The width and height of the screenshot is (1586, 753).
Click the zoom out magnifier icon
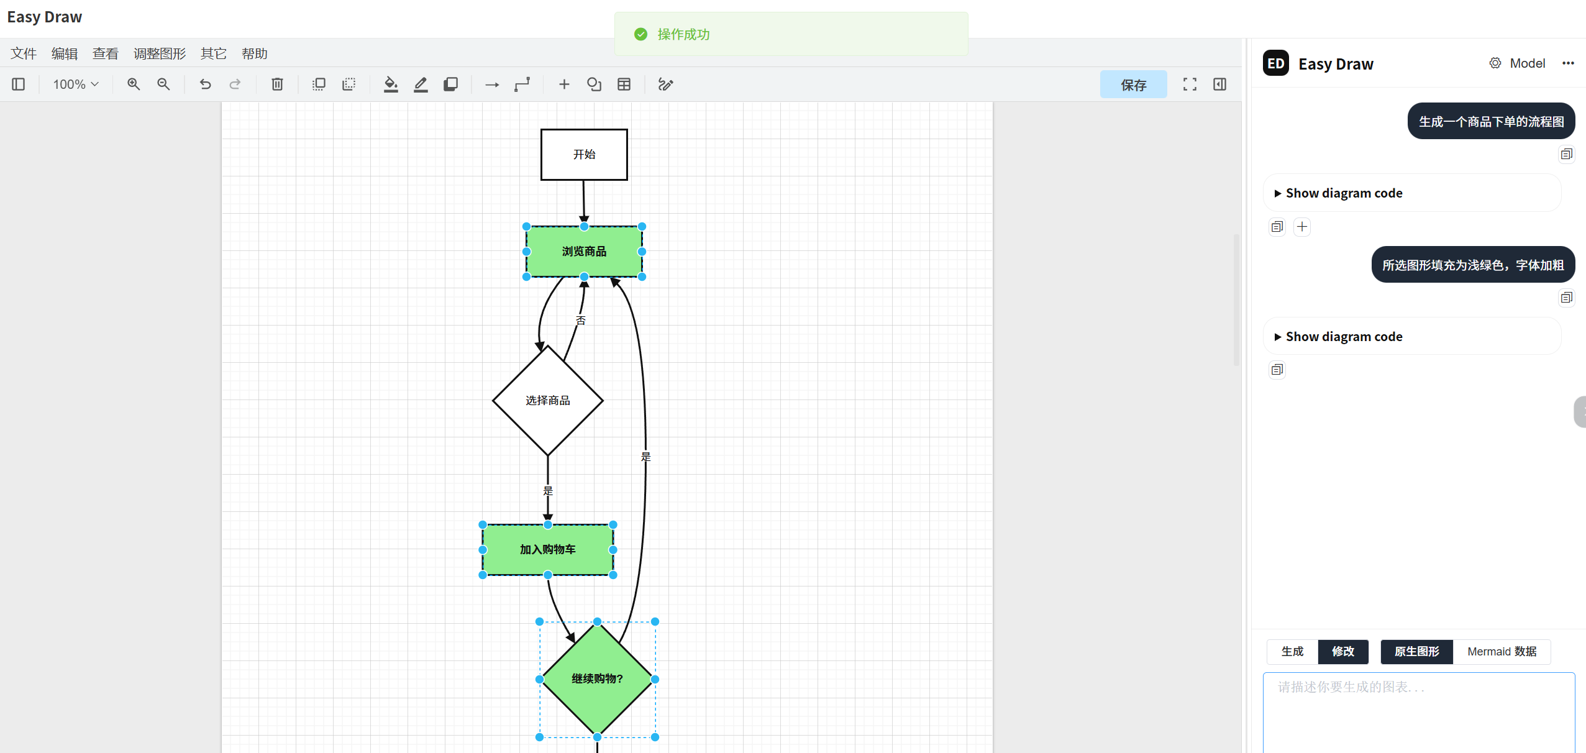click(163, 84)
